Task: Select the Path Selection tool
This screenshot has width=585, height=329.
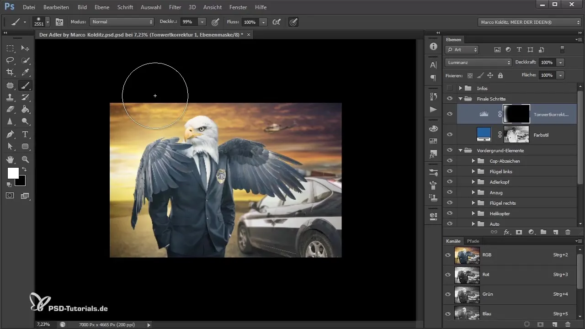Action: 10,146
